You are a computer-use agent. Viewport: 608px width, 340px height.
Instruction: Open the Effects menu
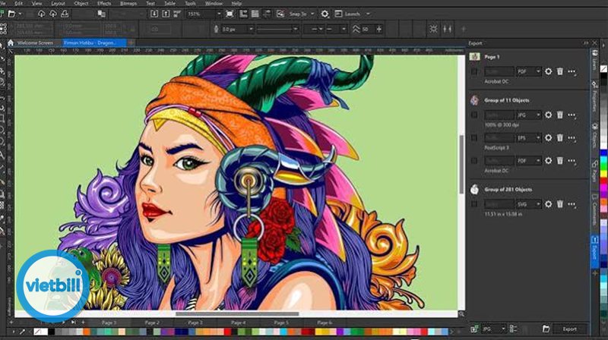pyautogui.click(x=104, y=3)
